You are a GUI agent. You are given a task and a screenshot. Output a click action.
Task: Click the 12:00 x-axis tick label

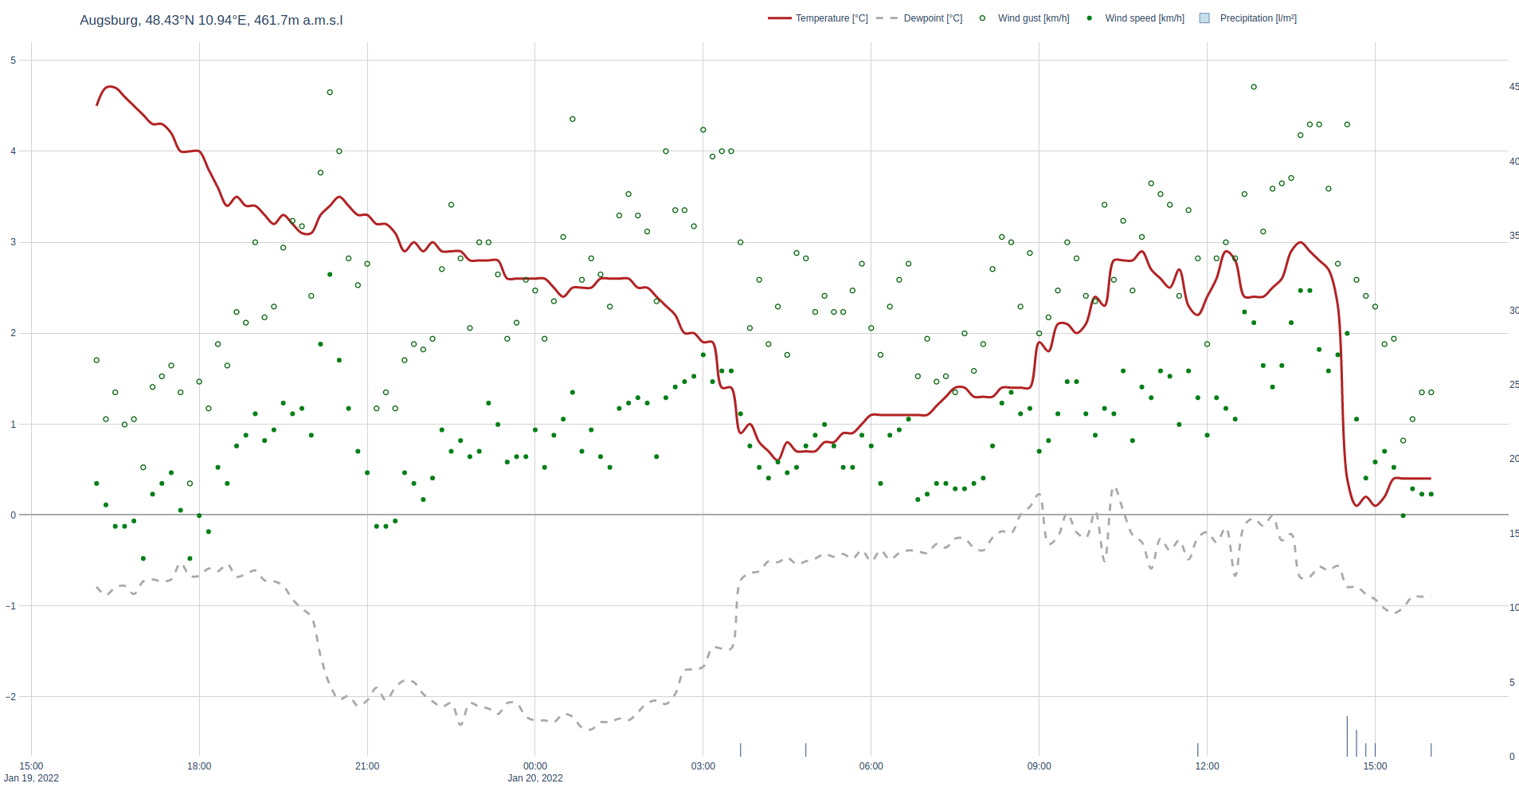[1207, 766]
